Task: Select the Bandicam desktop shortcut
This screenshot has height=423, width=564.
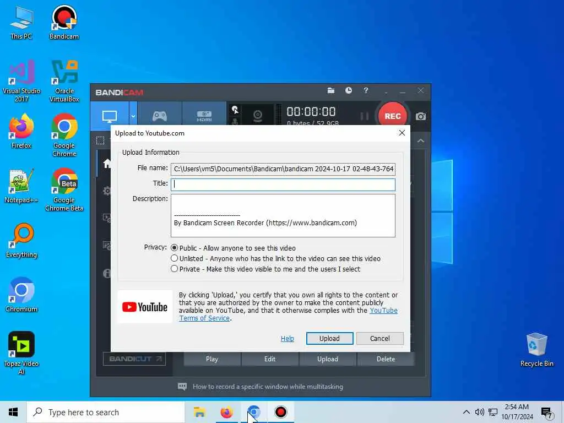Action: [64, 23]
